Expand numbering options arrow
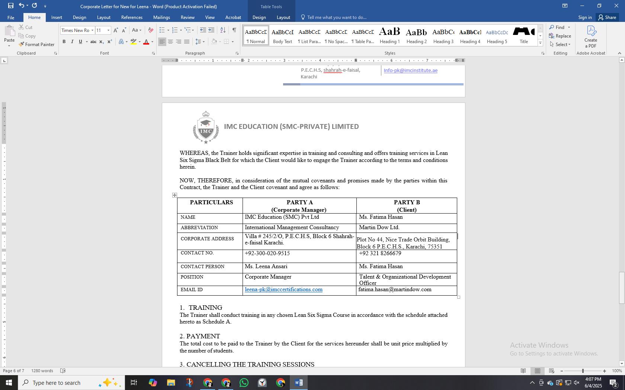Screen dimensions: 625x390 click(x=181, y=30)
